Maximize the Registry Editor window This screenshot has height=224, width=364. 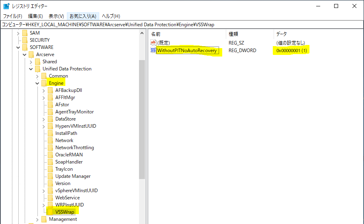coord(336,6)
